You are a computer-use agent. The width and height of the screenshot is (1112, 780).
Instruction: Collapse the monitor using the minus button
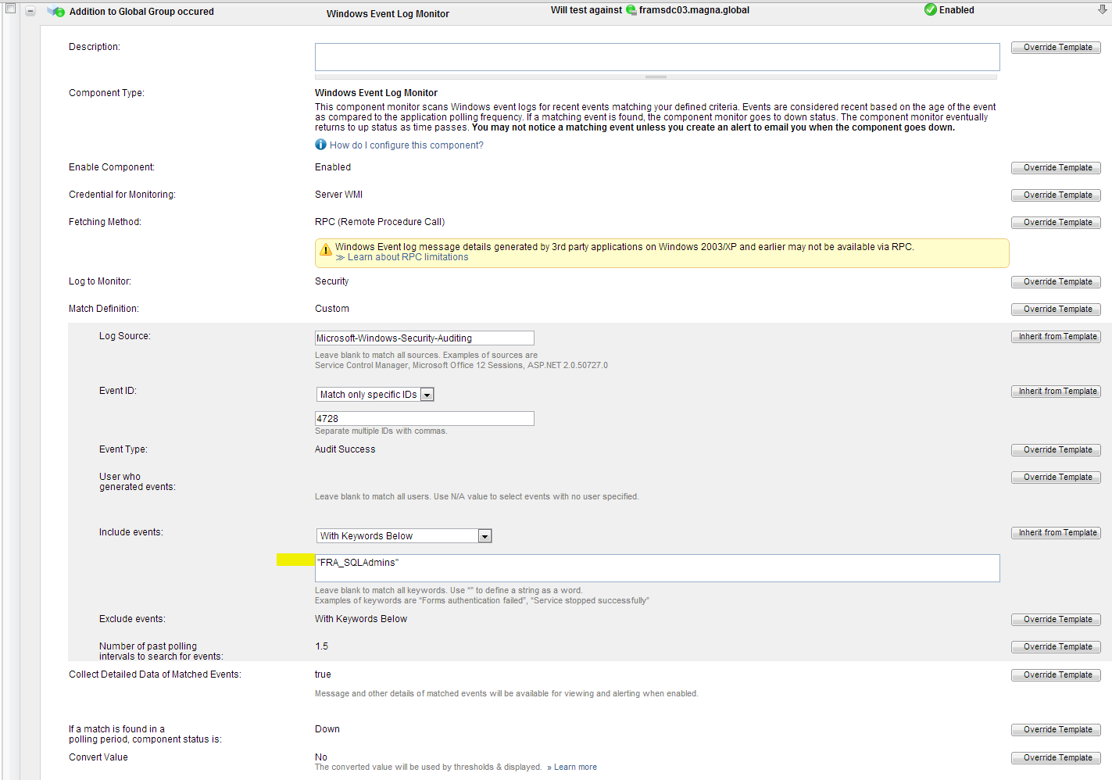point(30,11)
